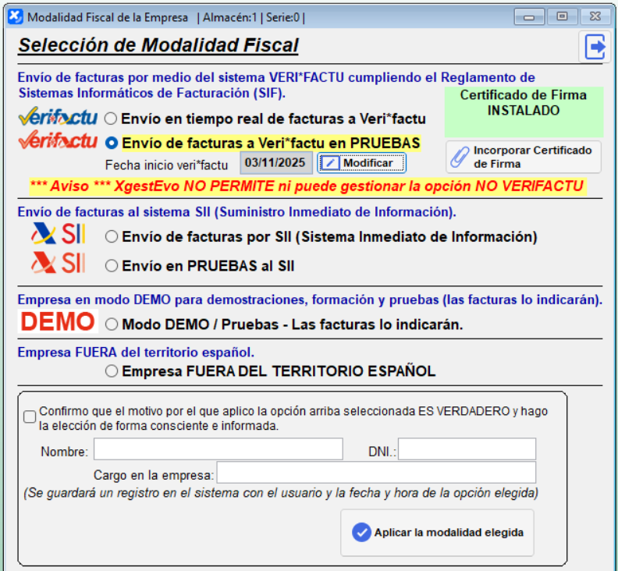Screen dimensions: 618x571
Task: Click the blue Verifactu logo
Action: [x=58, y=117]
